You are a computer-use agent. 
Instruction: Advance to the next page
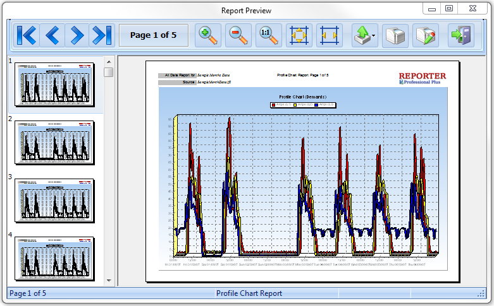[77, 35]
